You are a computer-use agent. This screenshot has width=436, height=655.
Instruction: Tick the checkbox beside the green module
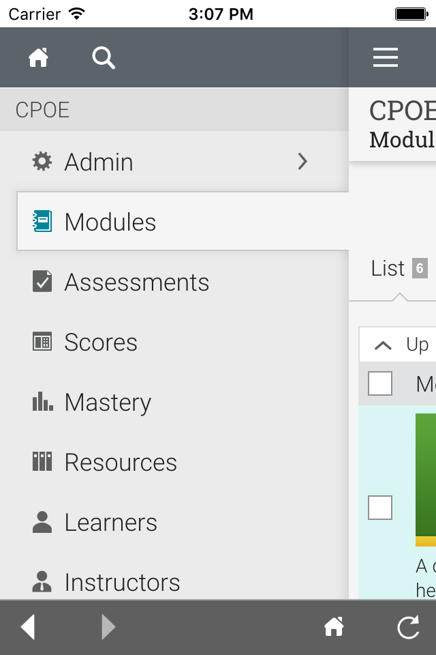coord(380,508)
